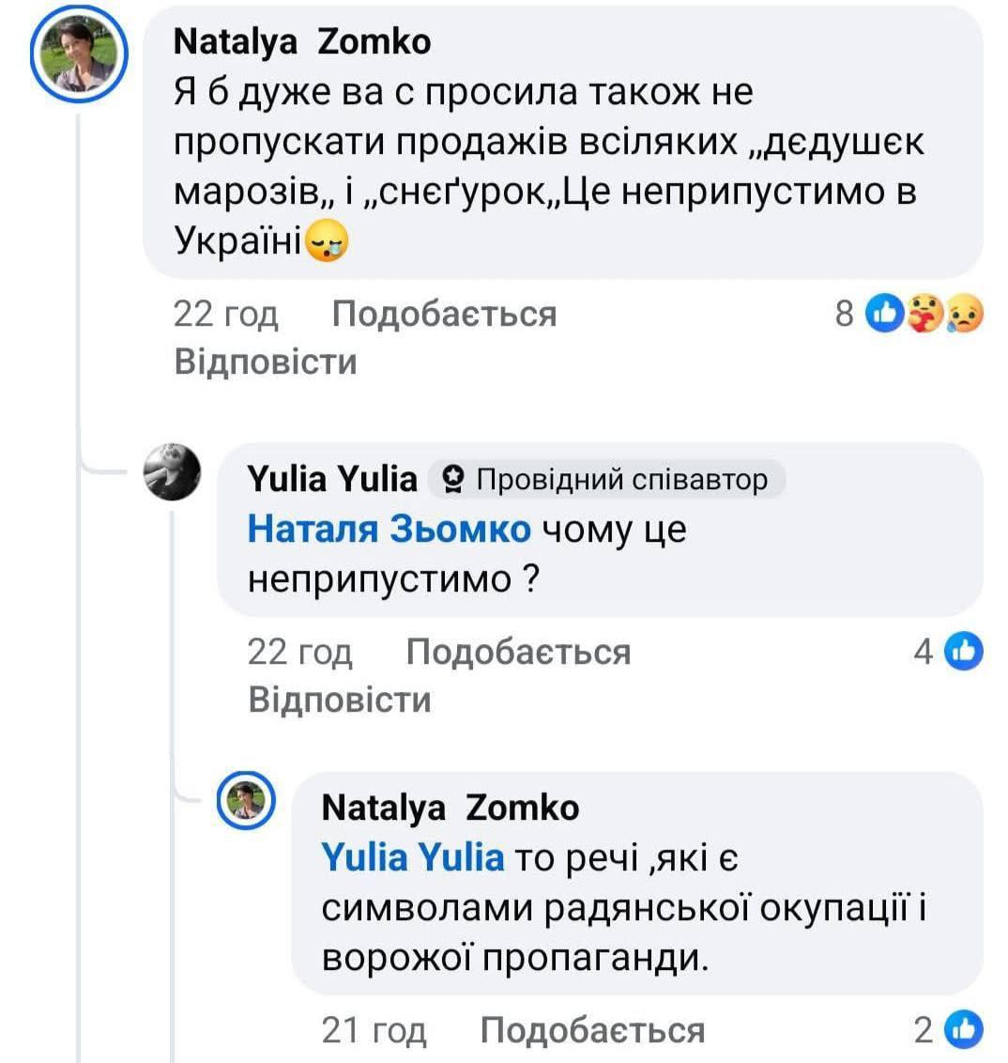The height and width of the screenshot is (1063, 1008).
Task: Open the Наталя Зьомко mention link
Action: 389,530
